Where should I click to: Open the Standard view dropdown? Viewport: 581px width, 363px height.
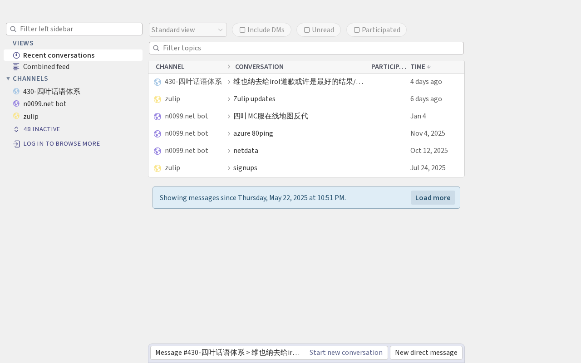188,30
